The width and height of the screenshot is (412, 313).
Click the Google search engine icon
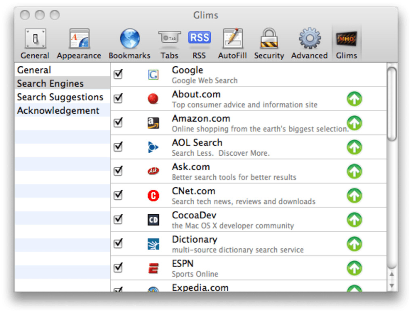click(x=153, y=74)
